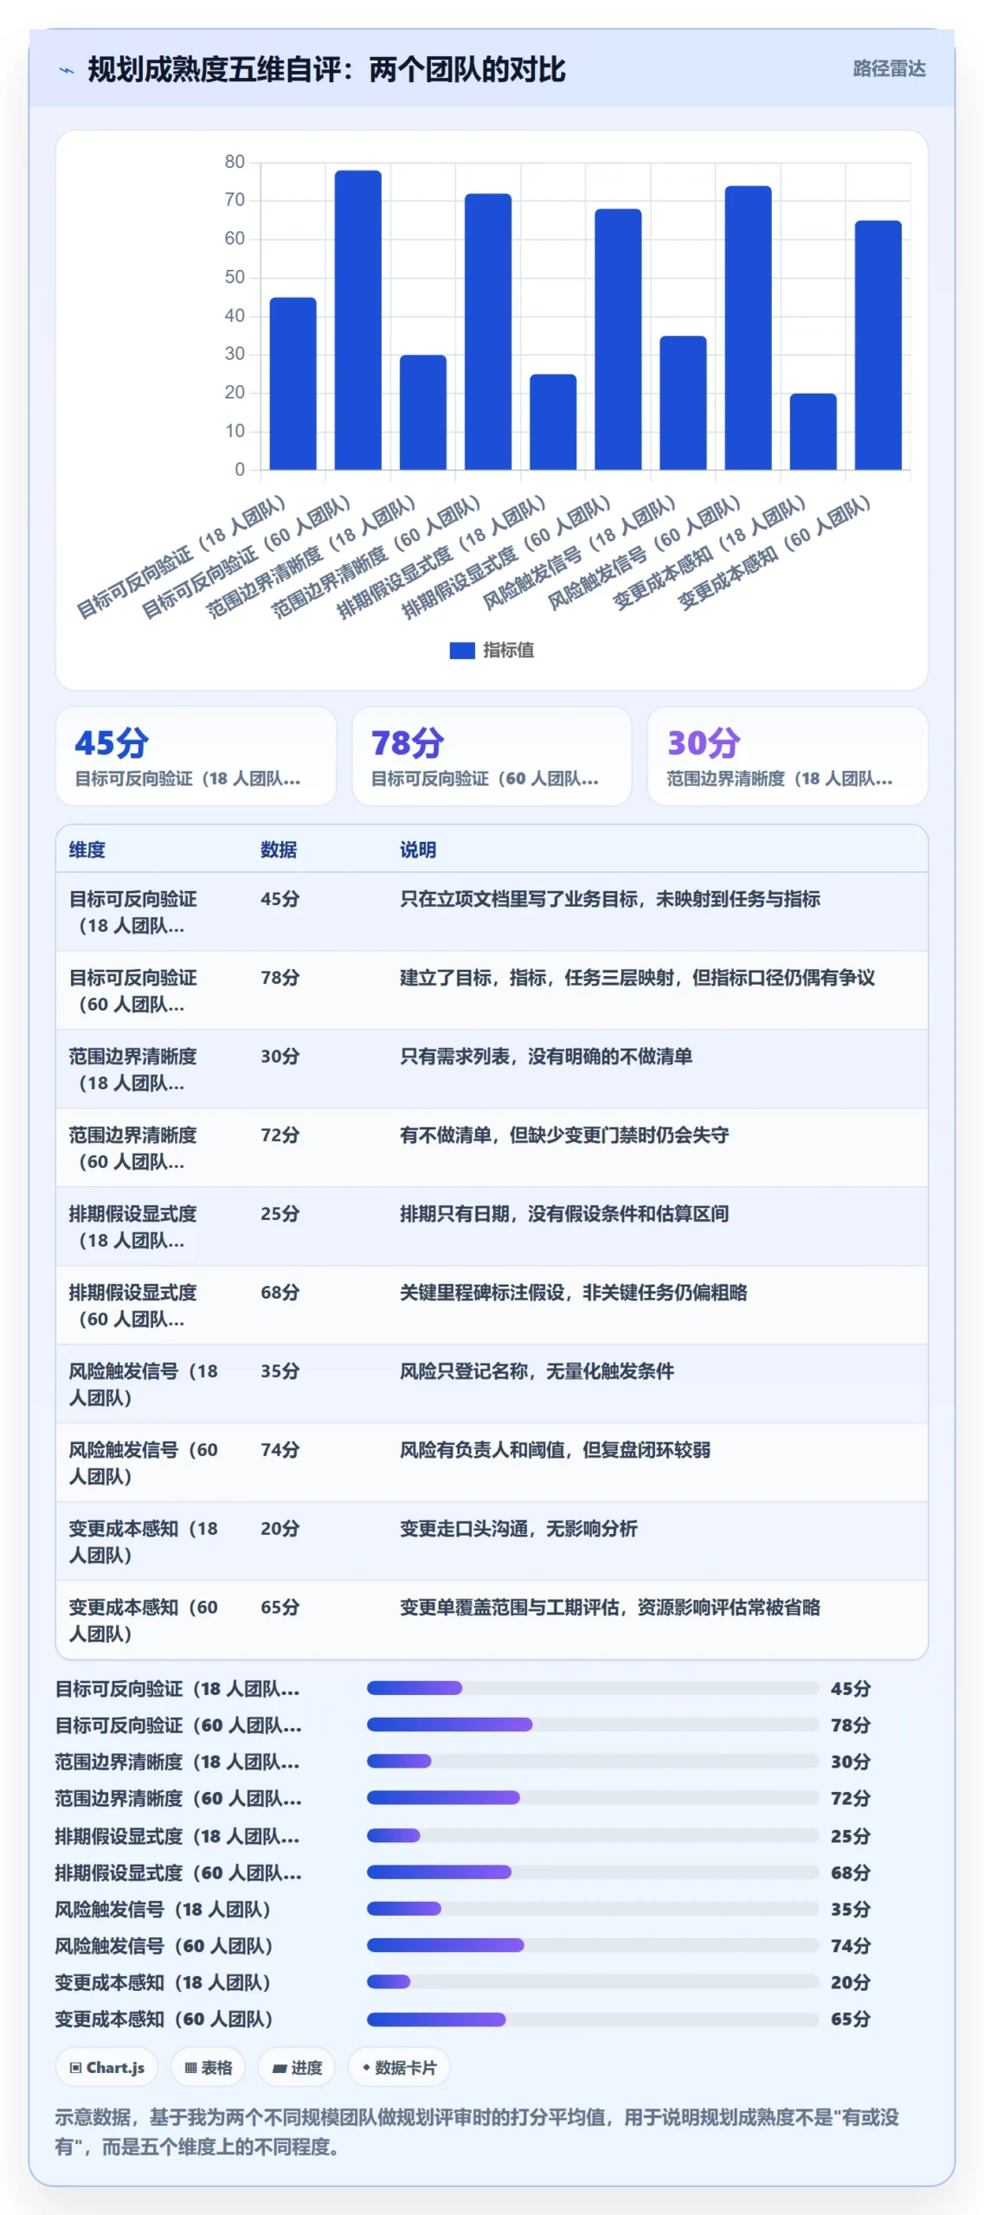Click the 65分 progress bar for 变更成本感知 60 人团队
This screenshot has width=984, height=2215.
click(x=592, y=2019)
